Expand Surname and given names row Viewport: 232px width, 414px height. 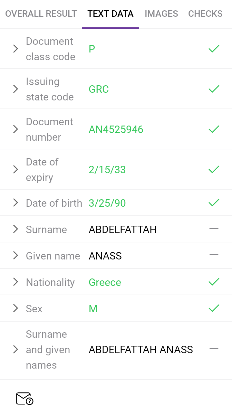tap(15, 350)
